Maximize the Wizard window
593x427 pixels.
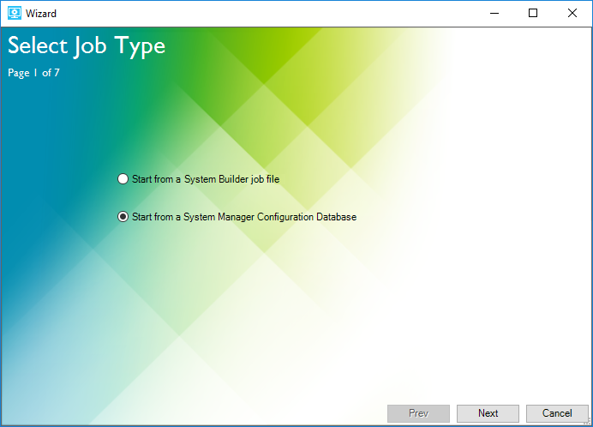coord(533,13)
